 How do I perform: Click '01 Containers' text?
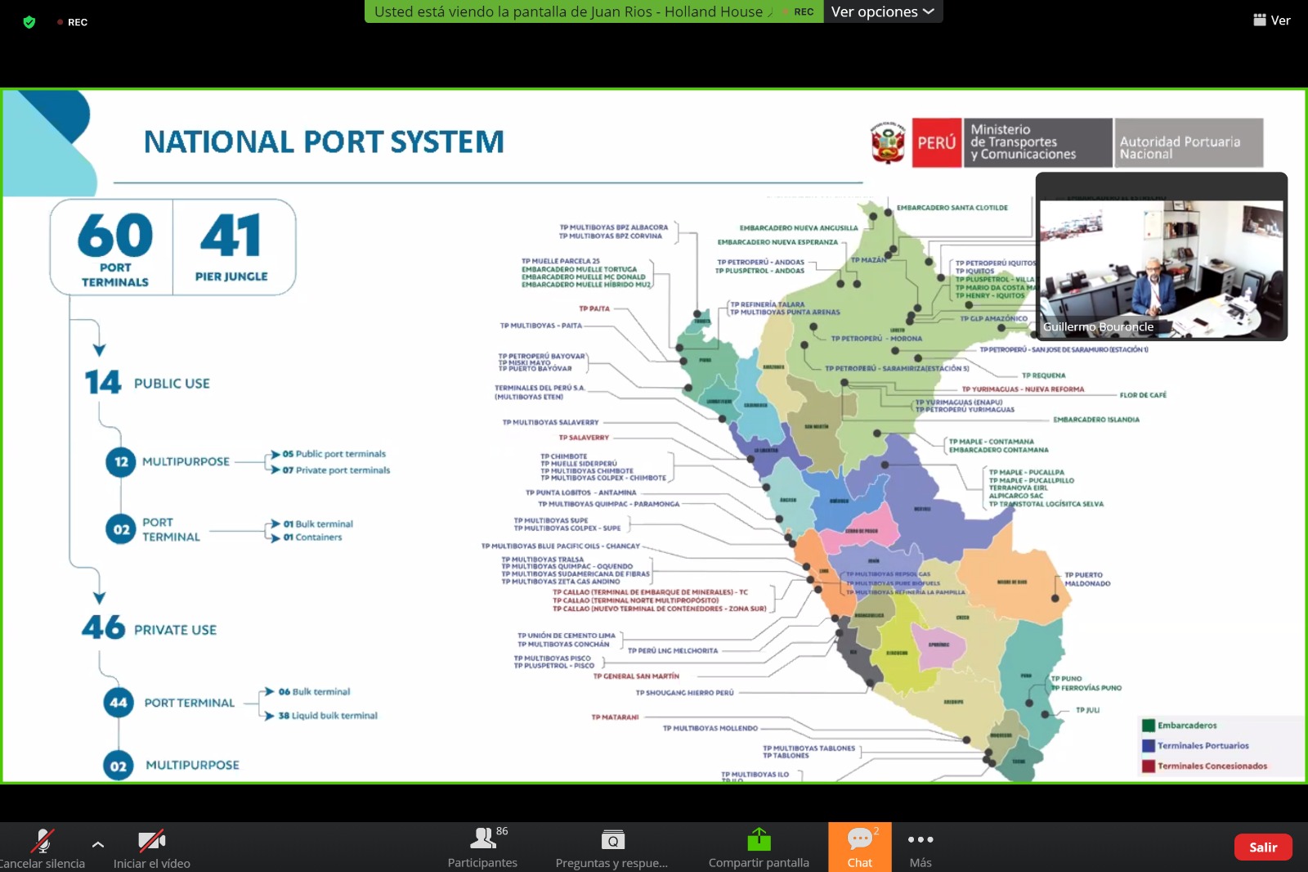pos(312,537)
